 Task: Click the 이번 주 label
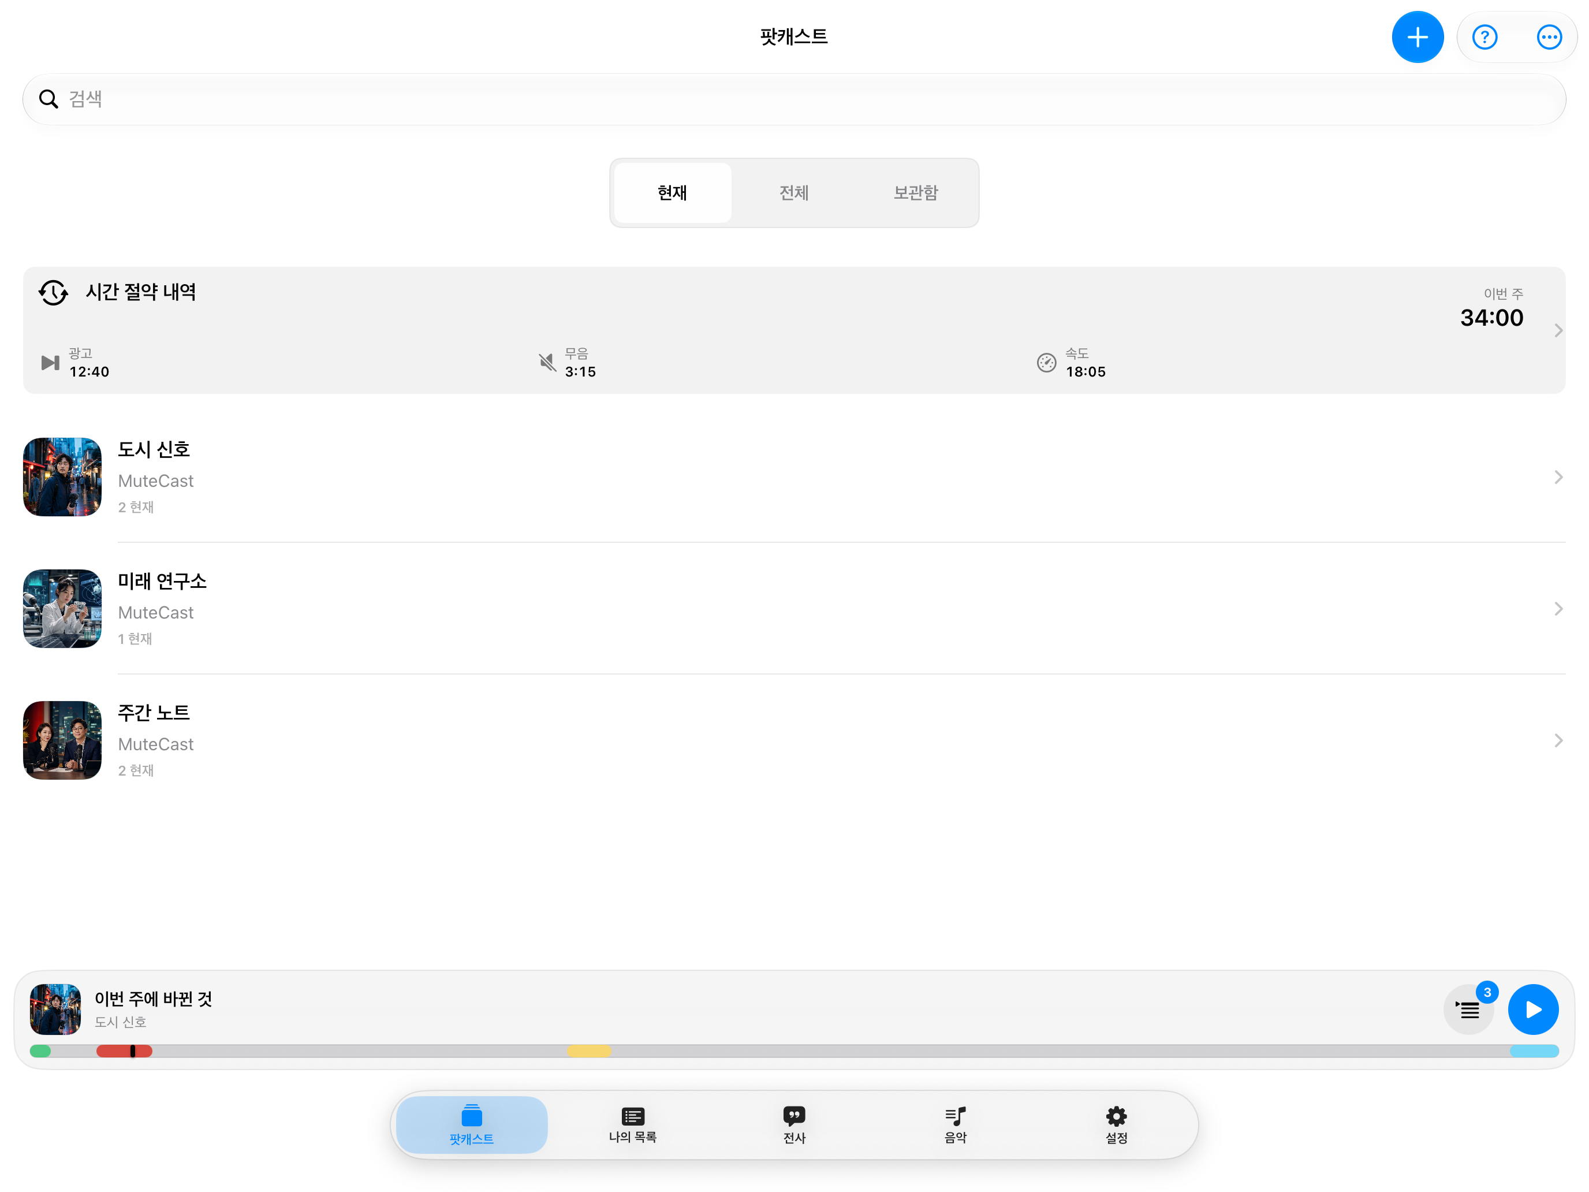(1503, 293)
